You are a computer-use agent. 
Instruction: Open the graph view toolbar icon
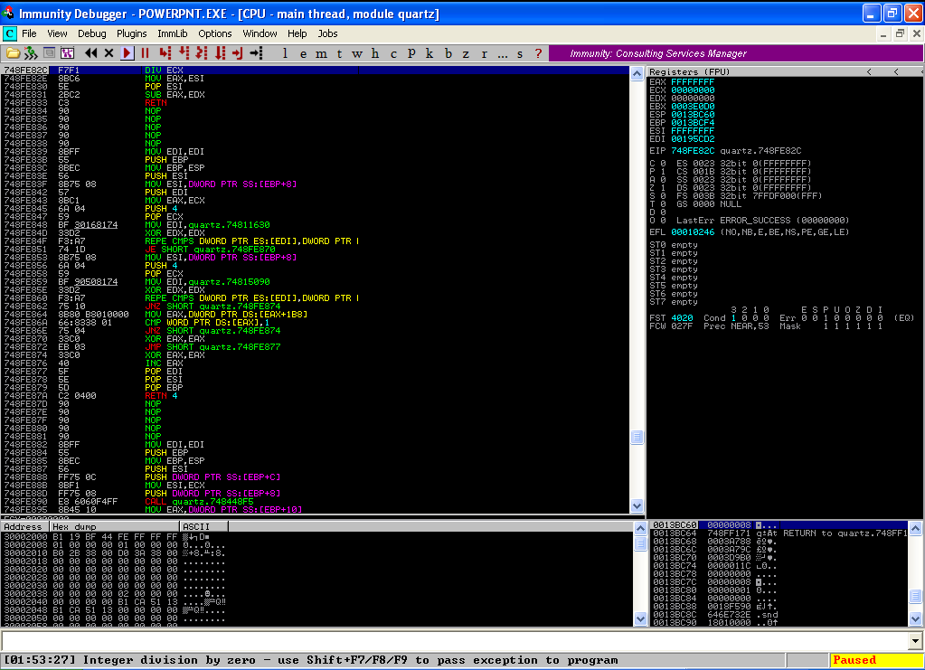pyautogui.click(x=67, y=53)
